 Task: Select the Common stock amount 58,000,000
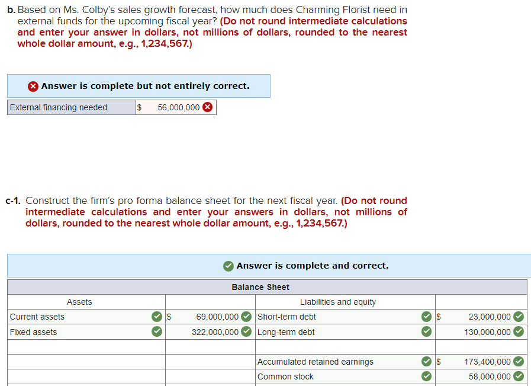(490, 377)
